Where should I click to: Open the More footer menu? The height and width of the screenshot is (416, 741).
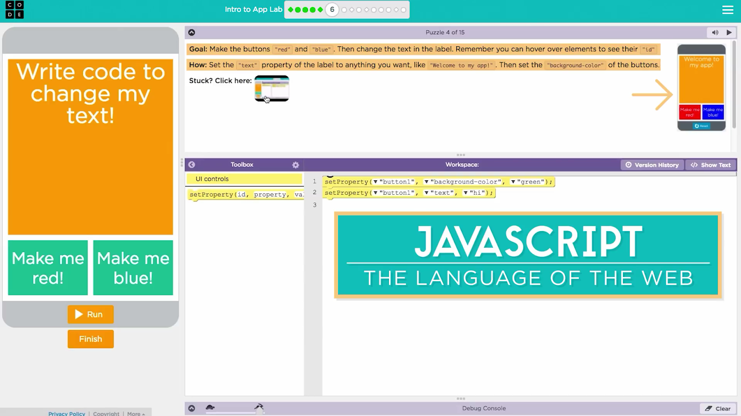point(136,413)
